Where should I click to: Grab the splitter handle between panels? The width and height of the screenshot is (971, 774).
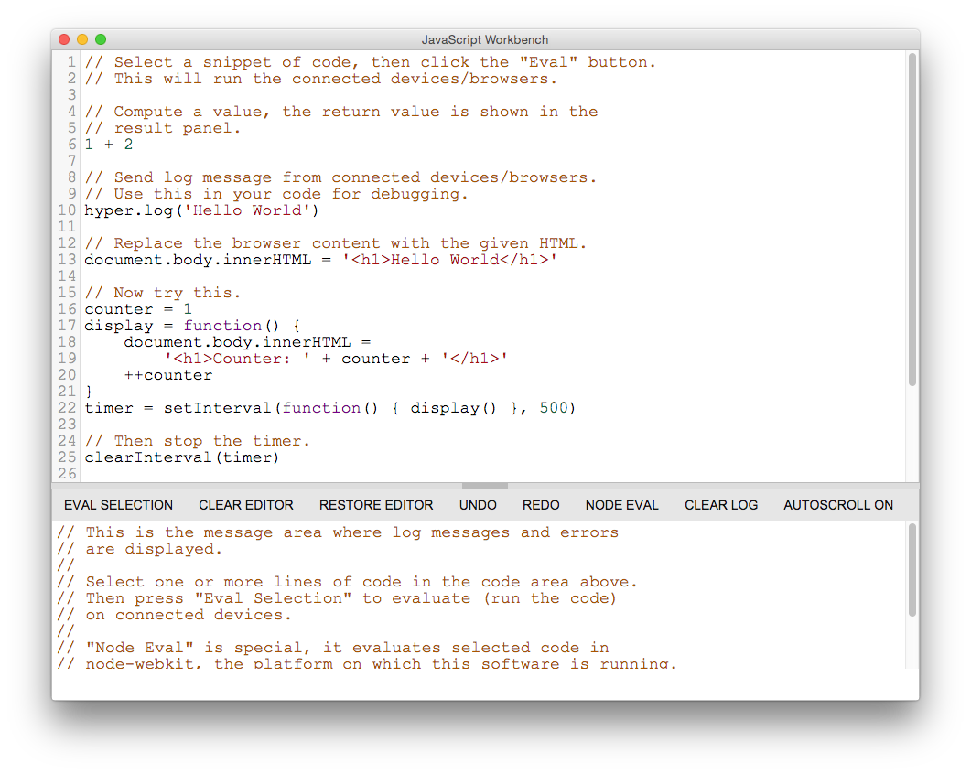pyautogui.click(x=485, y=486)
